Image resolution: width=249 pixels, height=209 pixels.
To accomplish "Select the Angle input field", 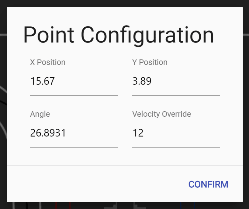I will coord(74,133).
